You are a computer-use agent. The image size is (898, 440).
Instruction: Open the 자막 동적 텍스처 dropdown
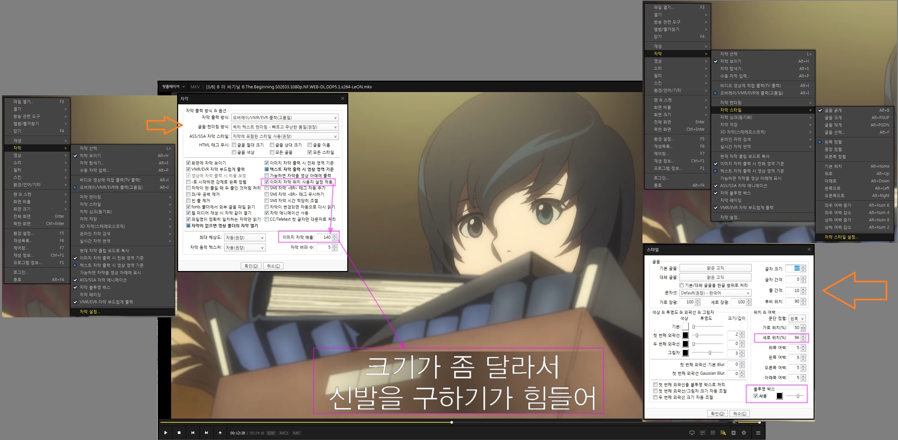point(245,247)
